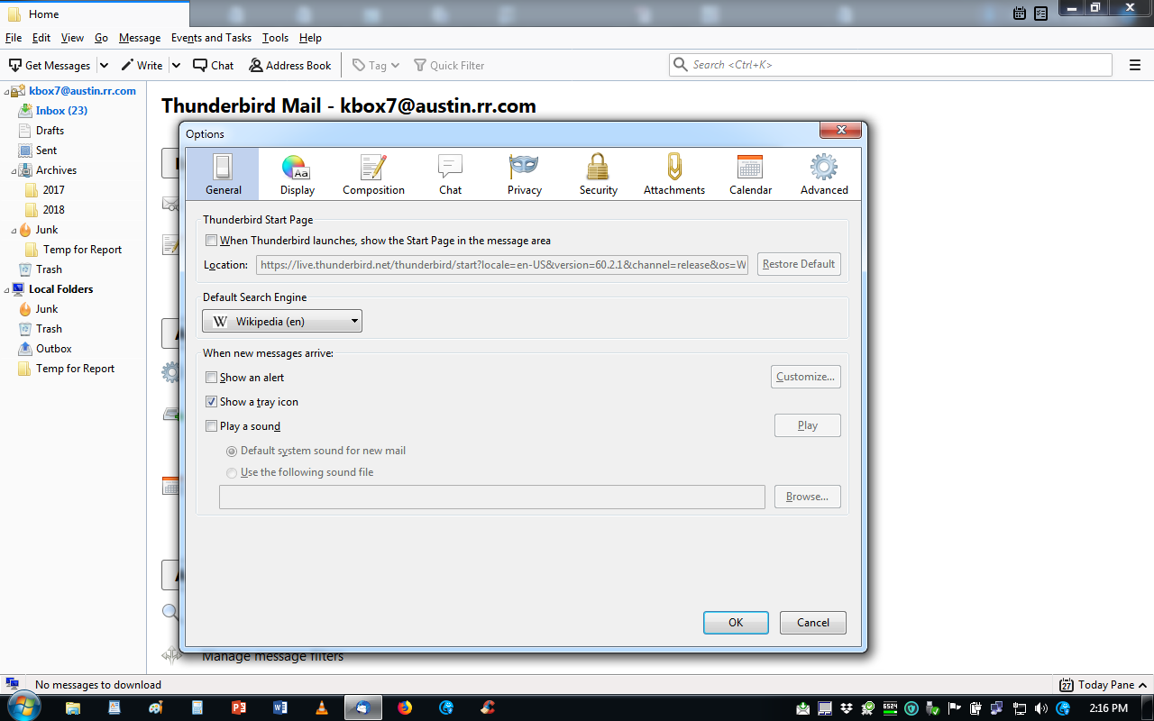Screen dimensions: 1154x721
Task: Open the Security options panel
Action: point(598,174)
